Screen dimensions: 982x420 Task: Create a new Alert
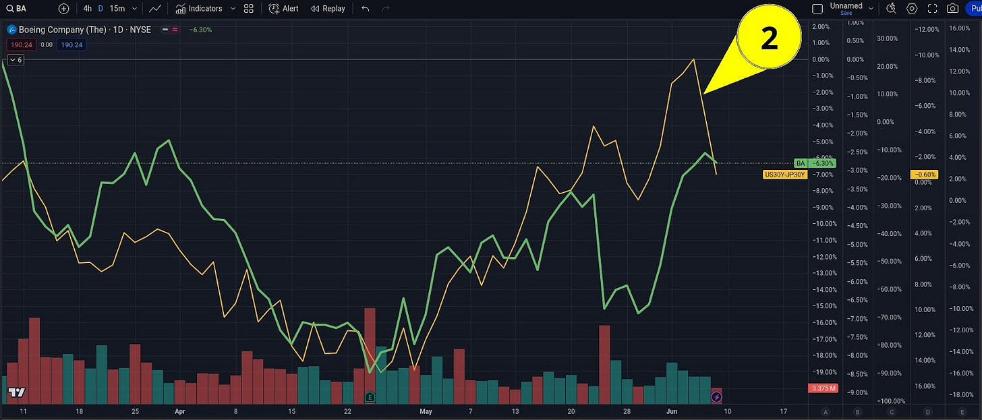click(283, 9)
